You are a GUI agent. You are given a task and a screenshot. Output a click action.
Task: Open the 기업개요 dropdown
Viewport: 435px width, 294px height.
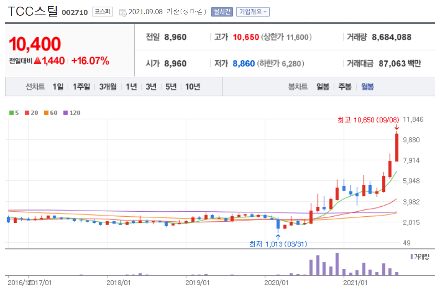(x=253, y=12)
